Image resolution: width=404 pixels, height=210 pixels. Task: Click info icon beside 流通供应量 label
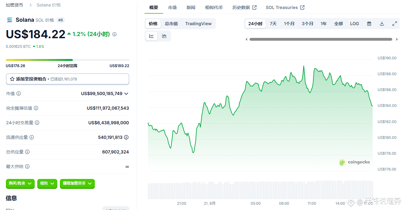coord(32,137)
